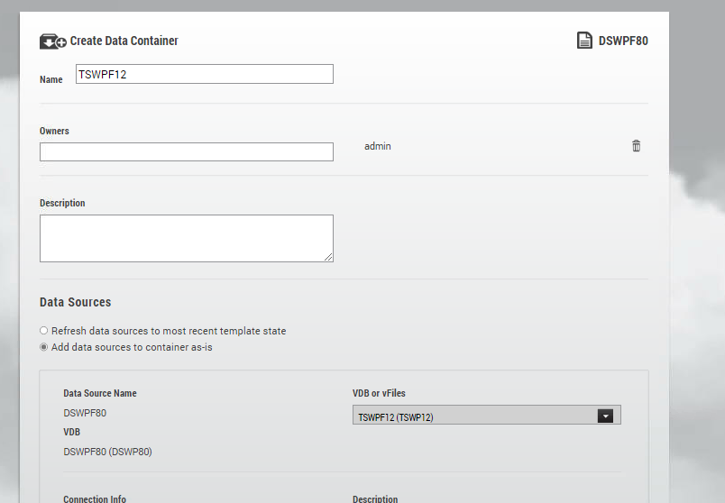Click the Owners field label
Image resolution: width=725 pixels, height=503 pixels.
[x=54, y=131]
